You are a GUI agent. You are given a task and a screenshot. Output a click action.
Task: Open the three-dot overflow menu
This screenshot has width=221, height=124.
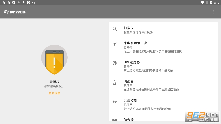click(x=213, y=12)
